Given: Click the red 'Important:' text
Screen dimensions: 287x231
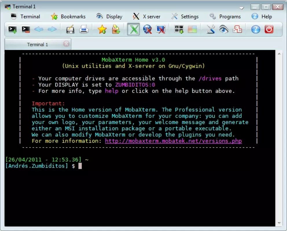Looking at the screenshot, I should point(48,104).
